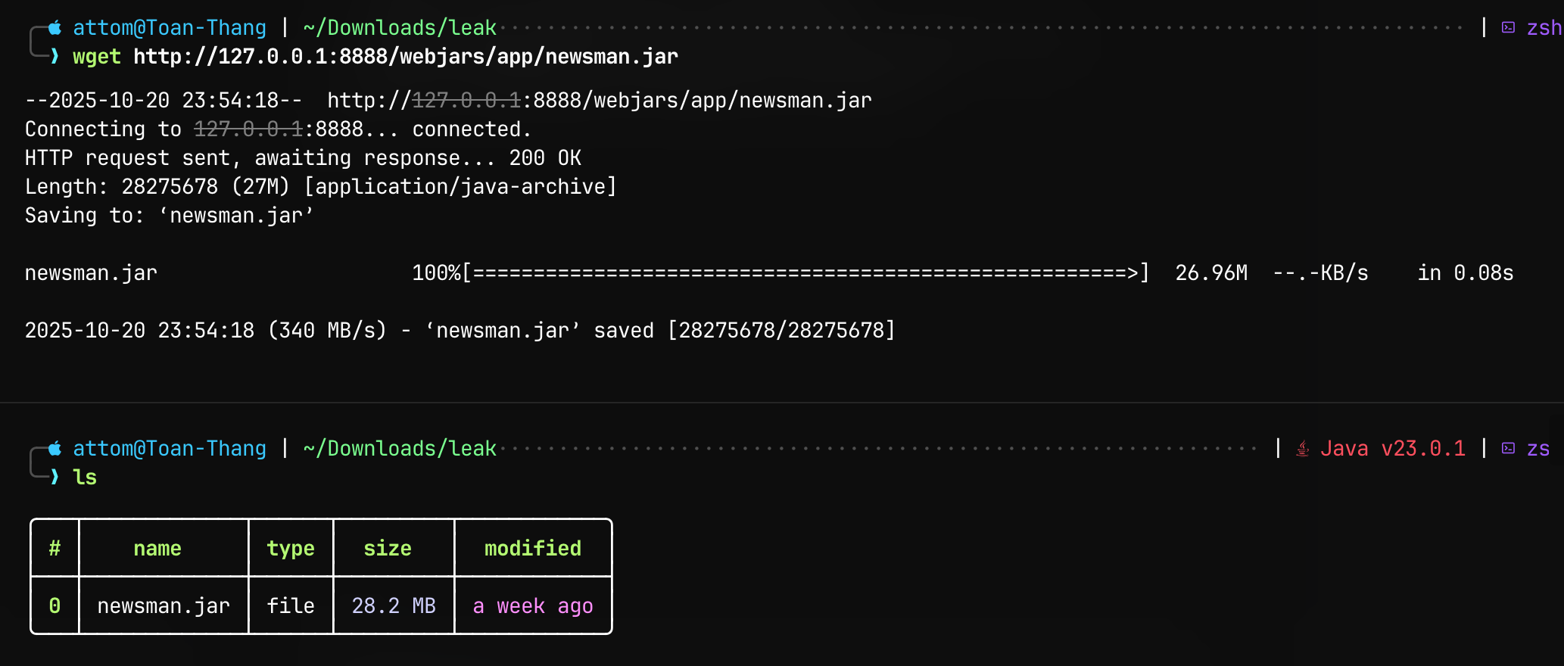Click the "modified" column header
The height and width of the screenshot is (666, 1564).
pos(533,548)
